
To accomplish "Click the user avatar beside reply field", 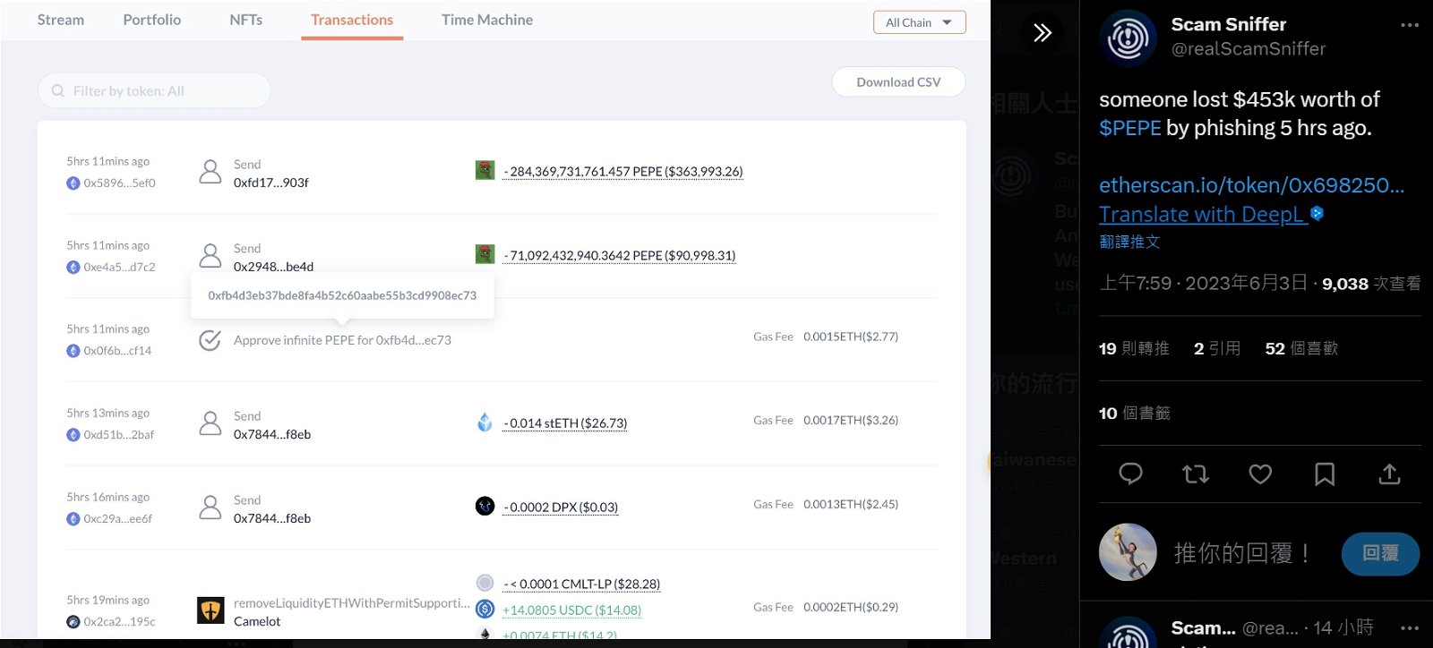I will point(1128,552).
